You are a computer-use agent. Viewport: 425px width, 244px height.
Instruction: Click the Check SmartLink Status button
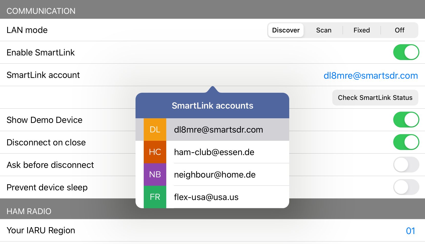point(375,98)
